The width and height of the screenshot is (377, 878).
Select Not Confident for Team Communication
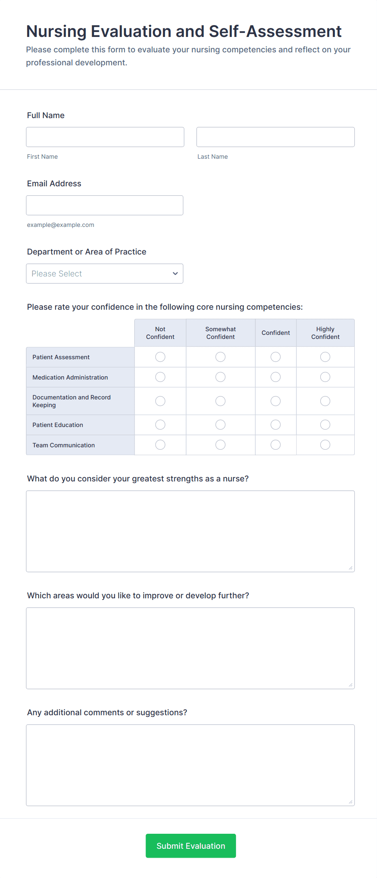[x=160, y=444]
